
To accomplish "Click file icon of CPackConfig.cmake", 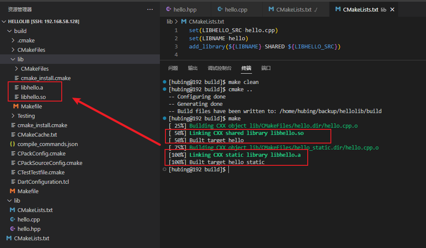I will click(13, 153).
